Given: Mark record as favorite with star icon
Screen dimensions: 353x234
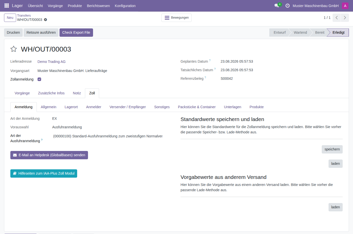Looking at the screenshot, I should 14,49.
